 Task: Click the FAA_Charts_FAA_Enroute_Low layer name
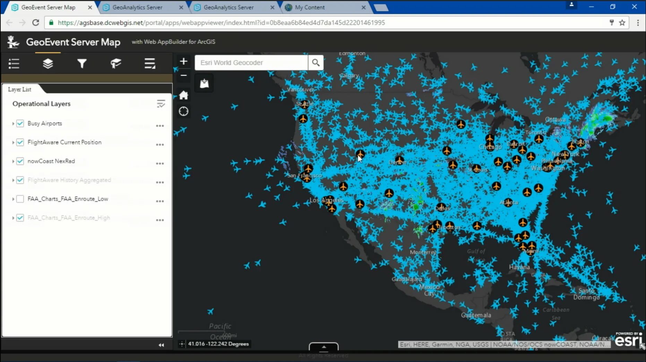(68, 199)
